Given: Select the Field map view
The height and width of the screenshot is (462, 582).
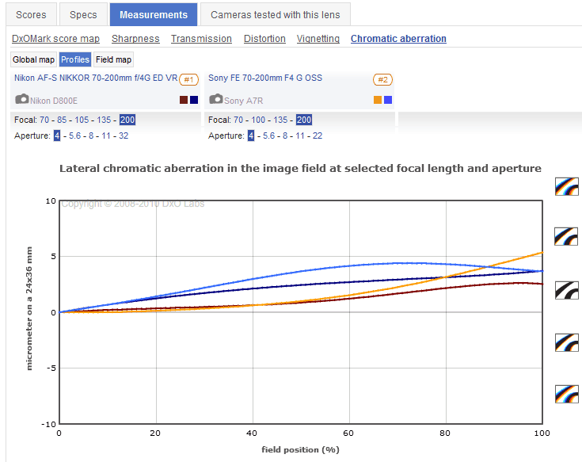Looking at the screenshot, I should tap(113, 59).
